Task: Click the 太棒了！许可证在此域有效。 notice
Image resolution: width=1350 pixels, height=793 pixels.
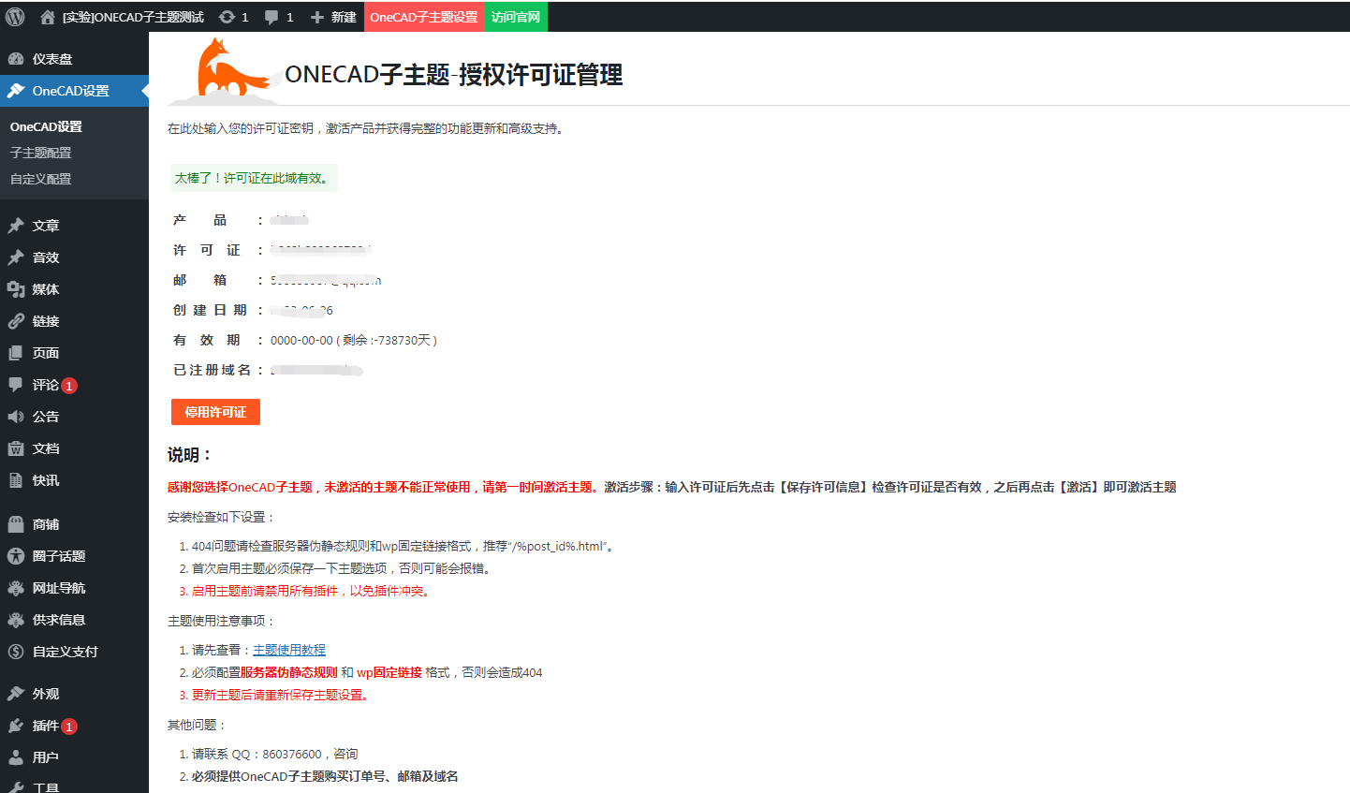Action: click(x=254, y=178)
